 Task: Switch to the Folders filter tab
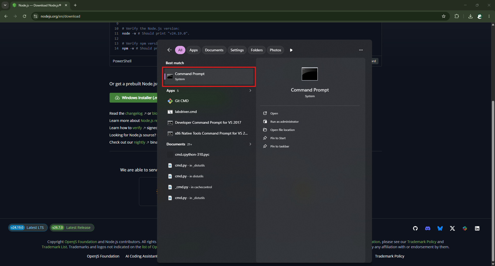click(257, 50)
